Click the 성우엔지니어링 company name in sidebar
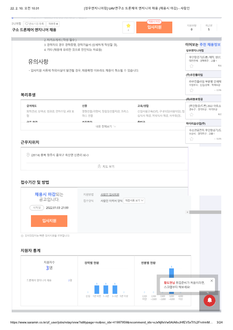 195,51
